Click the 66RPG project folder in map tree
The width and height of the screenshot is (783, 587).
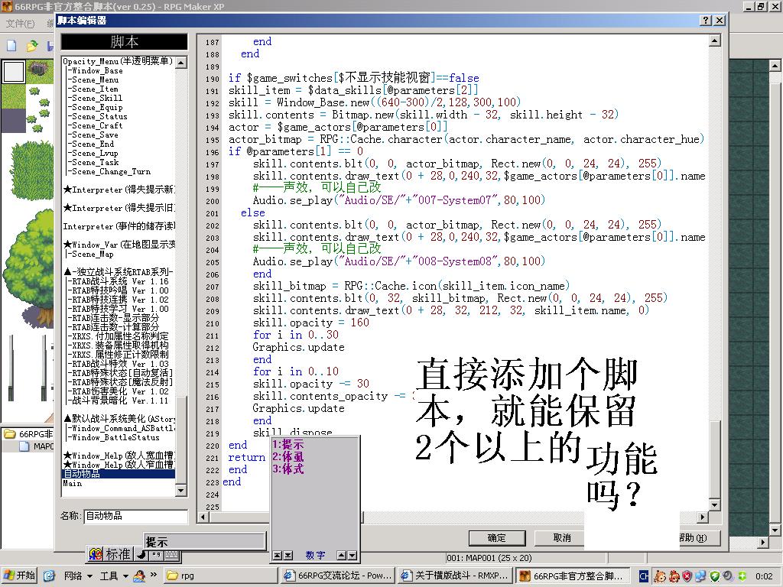coord(29,434)
